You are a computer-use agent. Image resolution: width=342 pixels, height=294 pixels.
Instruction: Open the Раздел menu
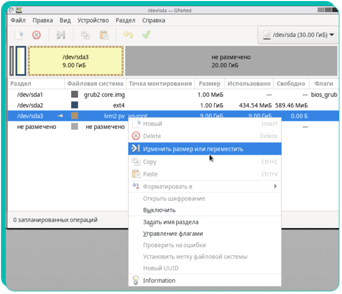pos(125,20)
